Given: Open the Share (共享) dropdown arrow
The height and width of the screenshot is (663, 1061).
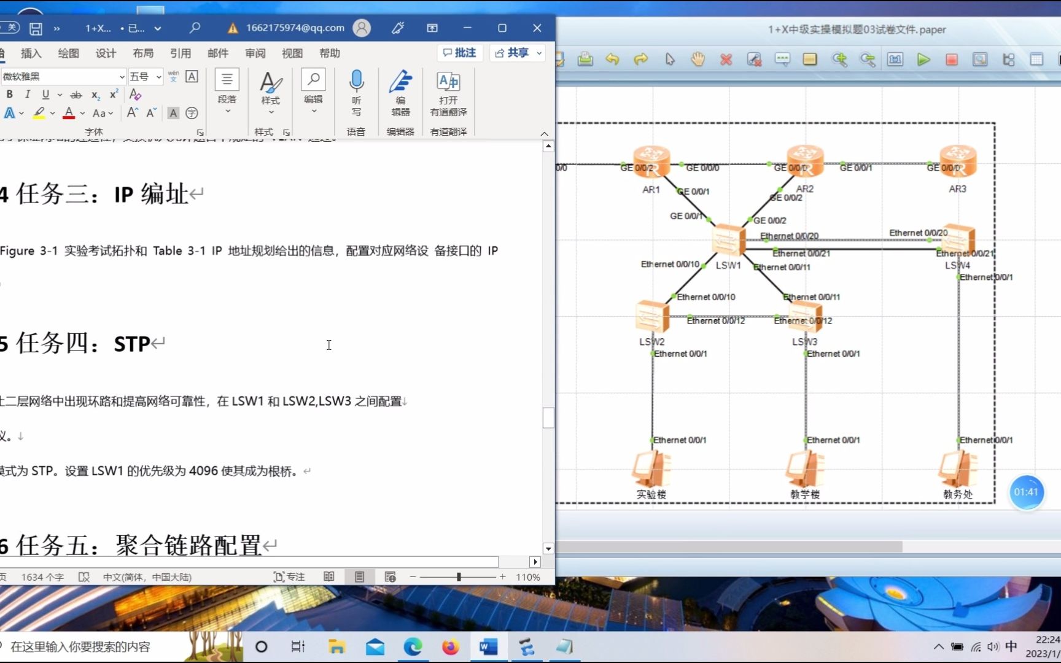Looking at the screenshot, I should [539, 53].
